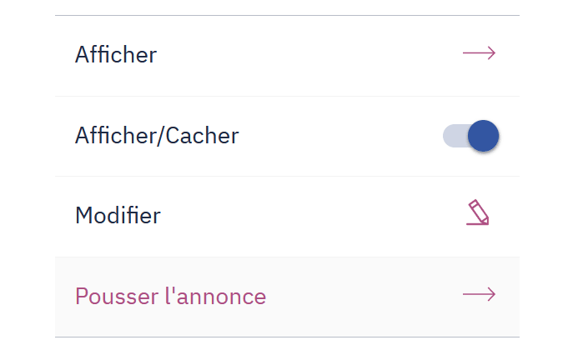Image resolution: width=573 pixels, height=355 pixels.
Task: Click the blue knob of the visibility switch
Action: coord(484,136)
